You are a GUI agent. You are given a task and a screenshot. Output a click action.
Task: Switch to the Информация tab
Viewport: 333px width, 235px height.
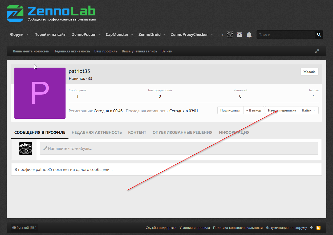(x=234, y=132)
